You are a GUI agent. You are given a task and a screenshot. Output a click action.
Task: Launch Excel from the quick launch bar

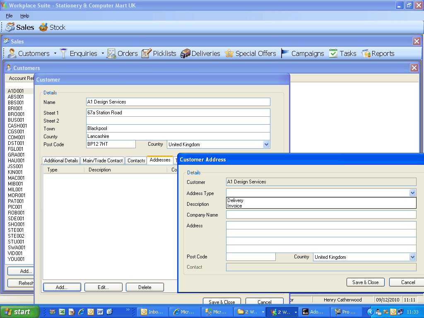pyautogui.click(x=62, y=312)
